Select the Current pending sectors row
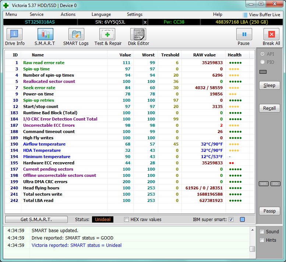286x262 pixels. 130,169
